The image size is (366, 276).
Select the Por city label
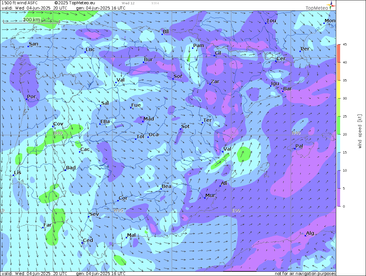click(x=31, y=97)
